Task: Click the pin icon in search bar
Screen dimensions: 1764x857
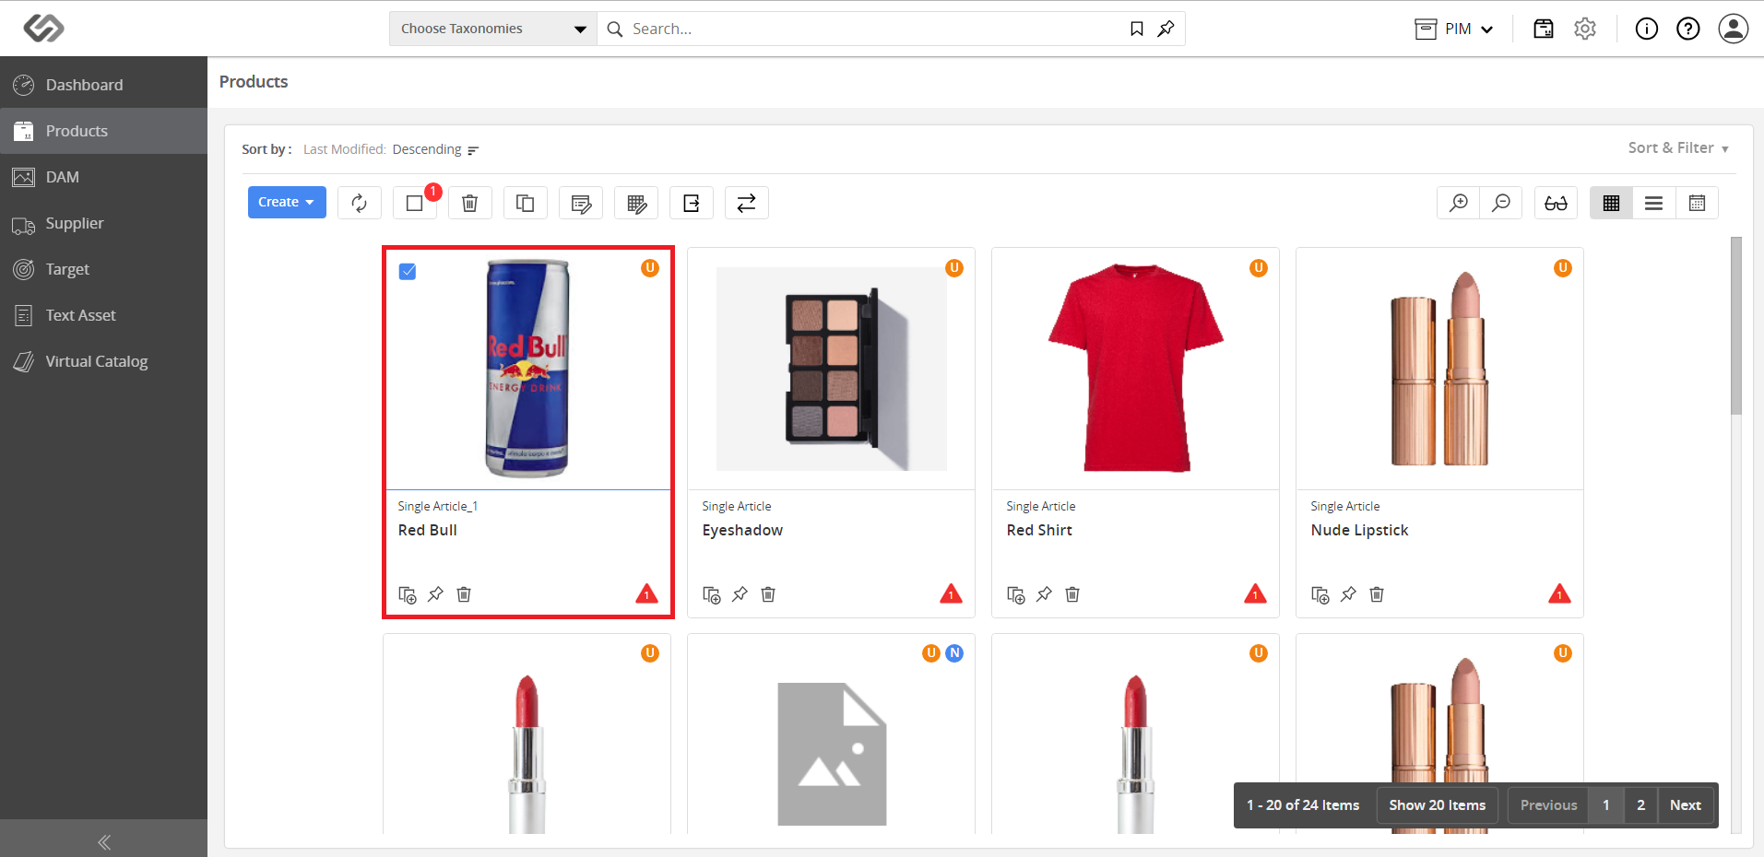Action: pyautogui.click(x=1166, y=29)
